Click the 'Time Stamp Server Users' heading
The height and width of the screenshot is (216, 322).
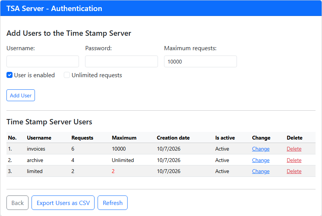[49, 122]
